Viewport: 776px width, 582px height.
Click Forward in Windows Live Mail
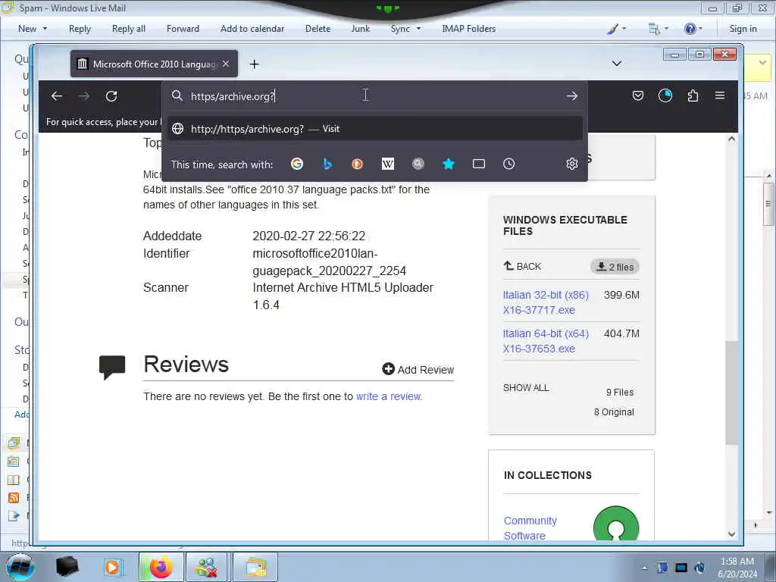click(x=183, y=29)
